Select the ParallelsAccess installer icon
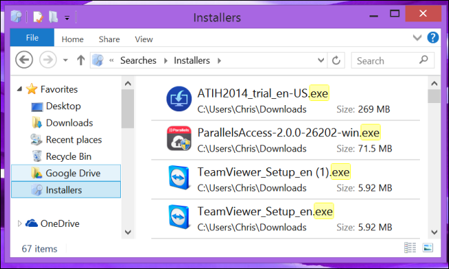The width and height of the screenshot is (449, 269). (179, 138)
